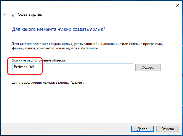
Task: Close the Создать ярлык dialog with X
Action: [177, 5]
